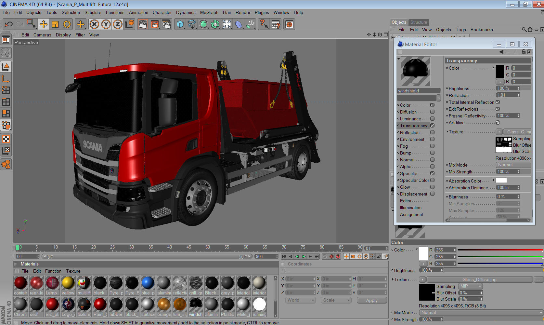
Task: Toggle Z axis lock icon
Action: [118, 24]
